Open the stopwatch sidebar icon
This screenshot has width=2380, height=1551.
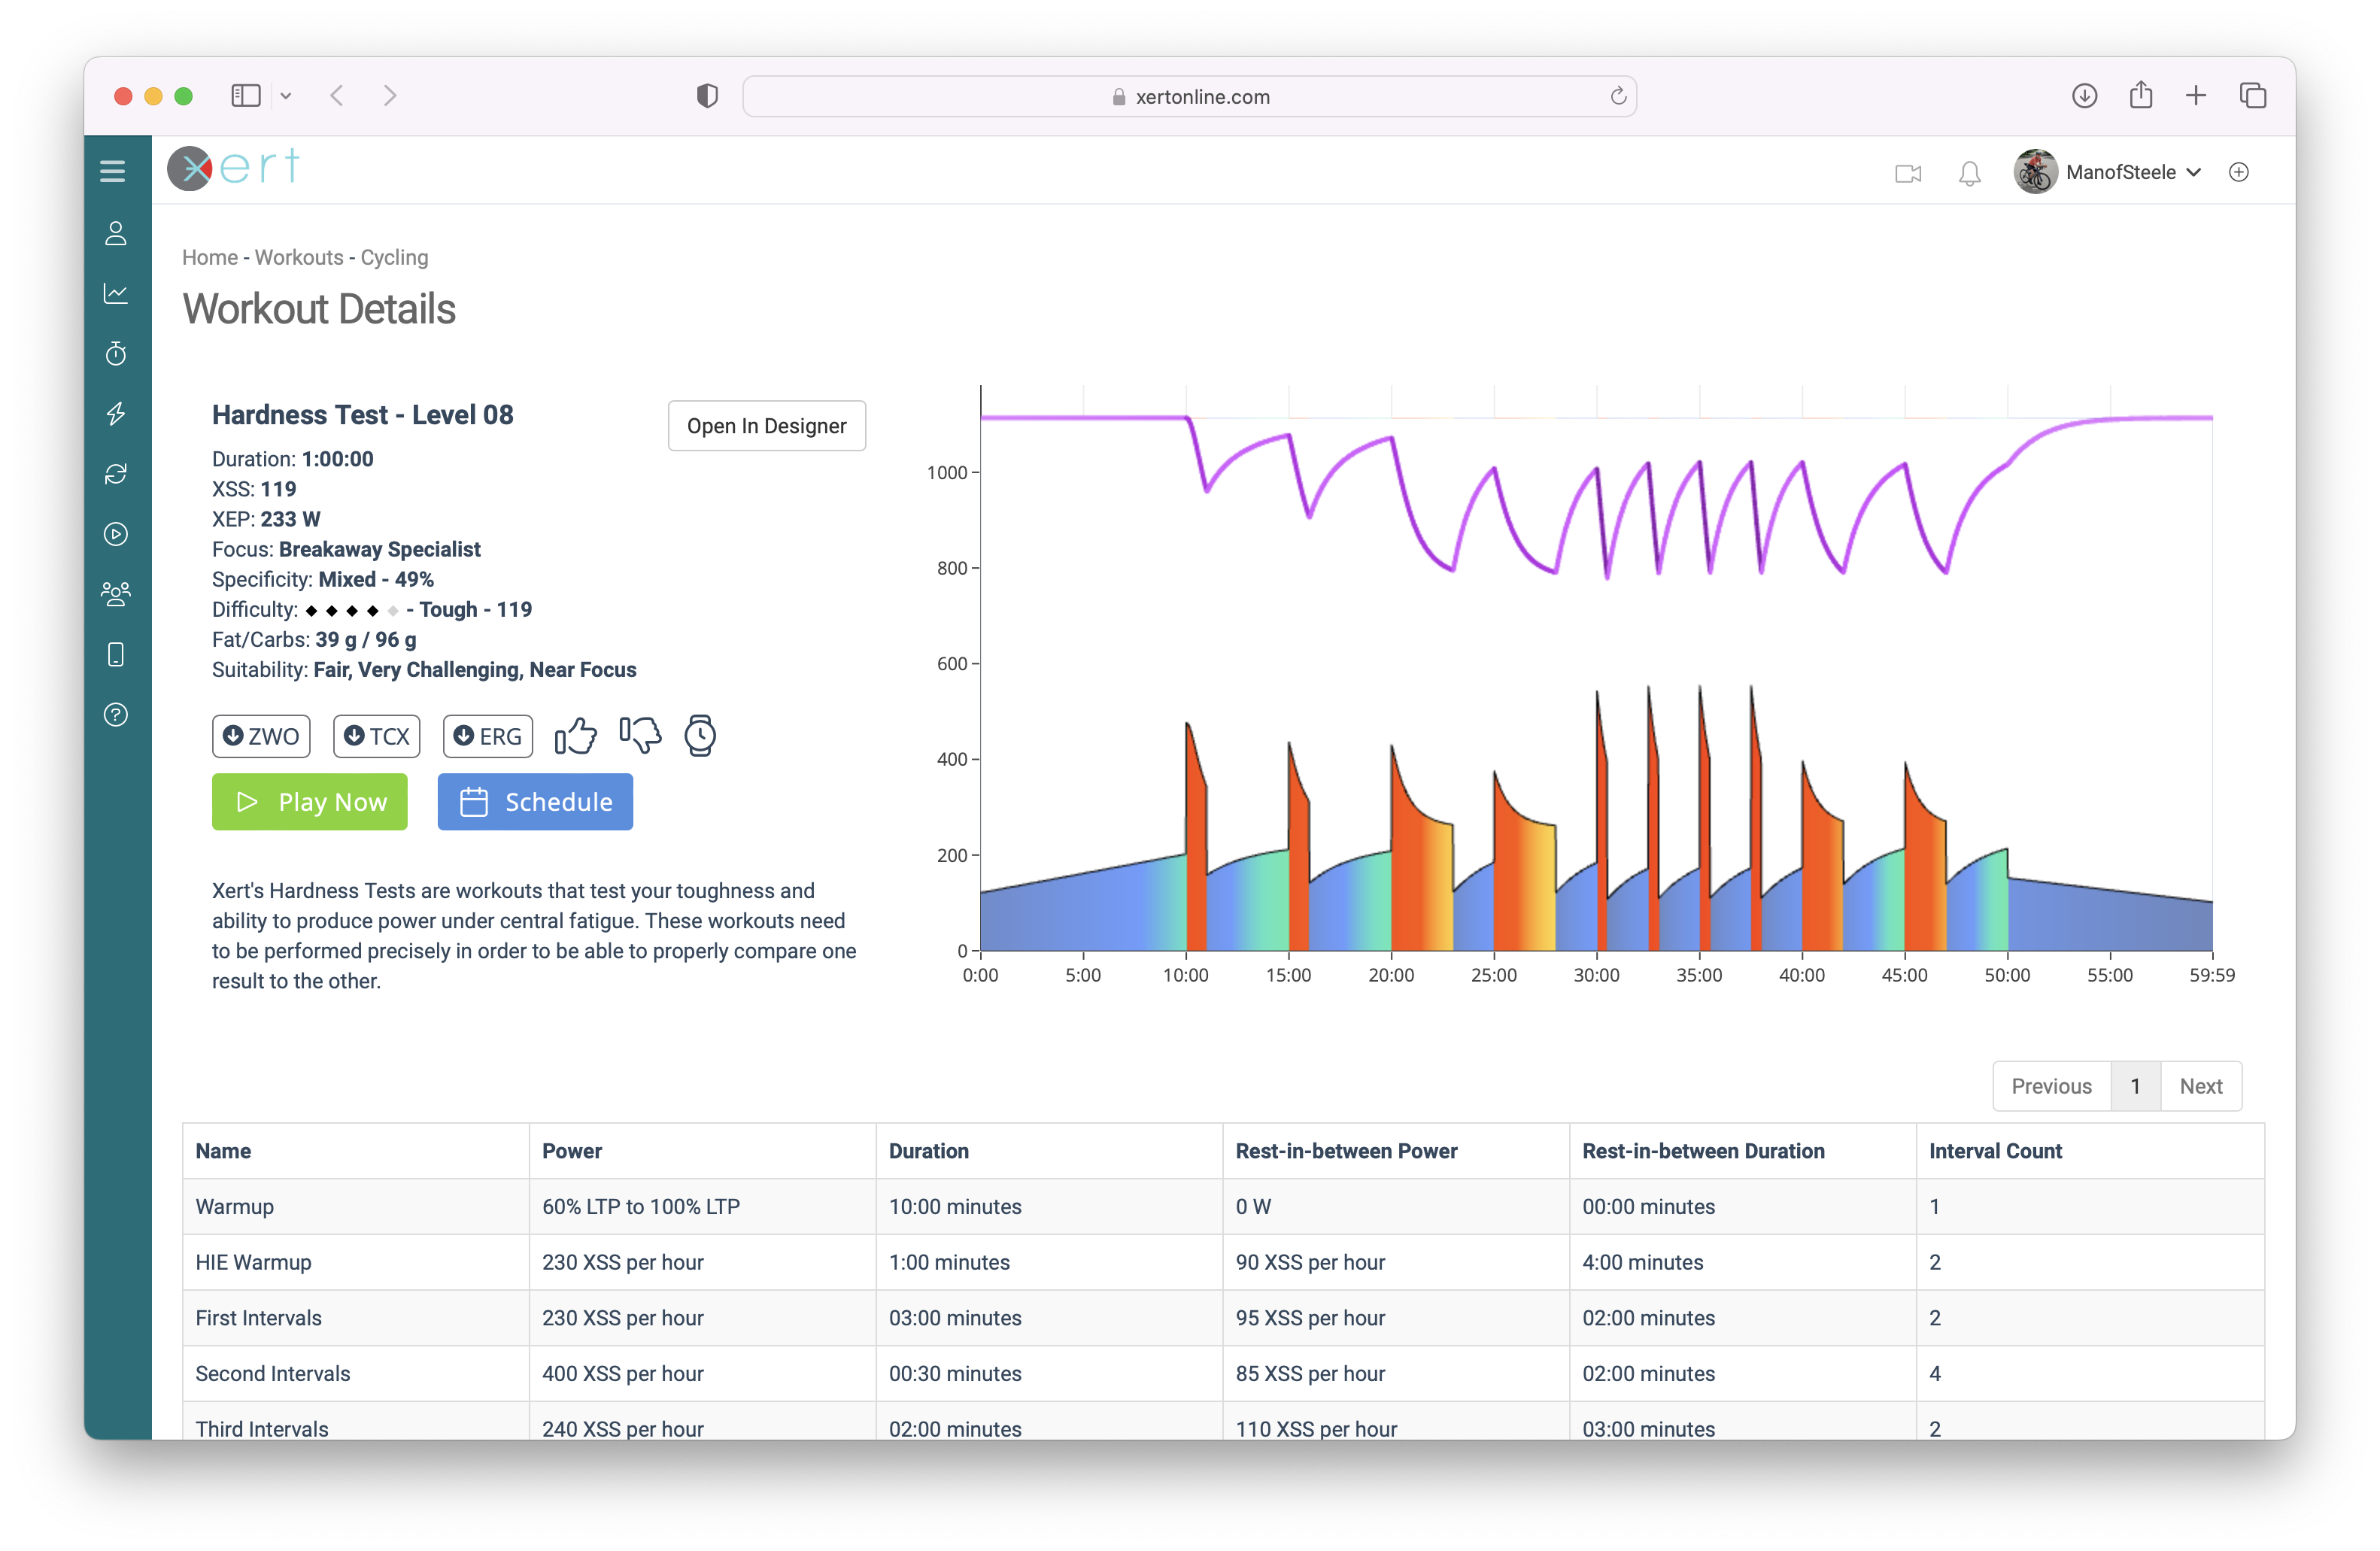coord(116,354)
